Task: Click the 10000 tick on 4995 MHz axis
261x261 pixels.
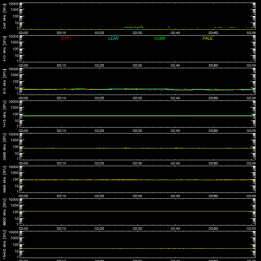Action: pyautogui.click(x=14, y=167)
